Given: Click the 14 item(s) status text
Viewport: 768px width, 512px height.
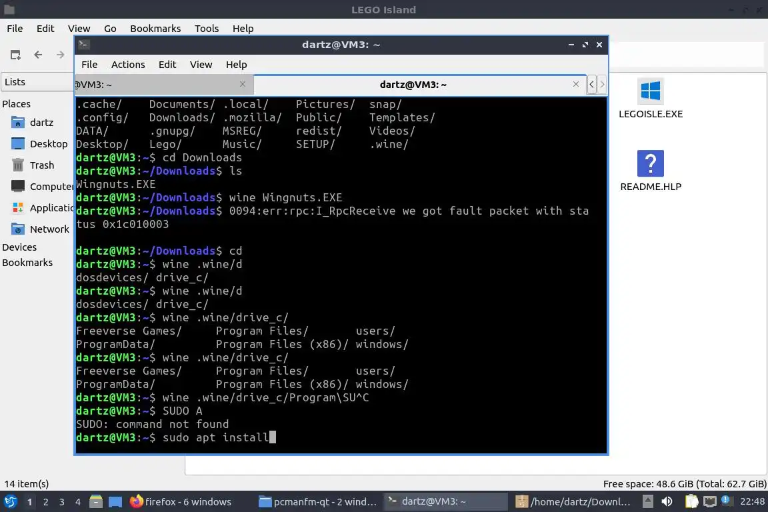Looking at the screenshot, I should point(27,484).
